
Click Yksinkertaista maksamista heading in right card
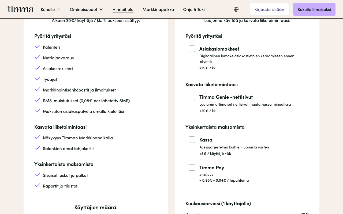click(215, 127)
